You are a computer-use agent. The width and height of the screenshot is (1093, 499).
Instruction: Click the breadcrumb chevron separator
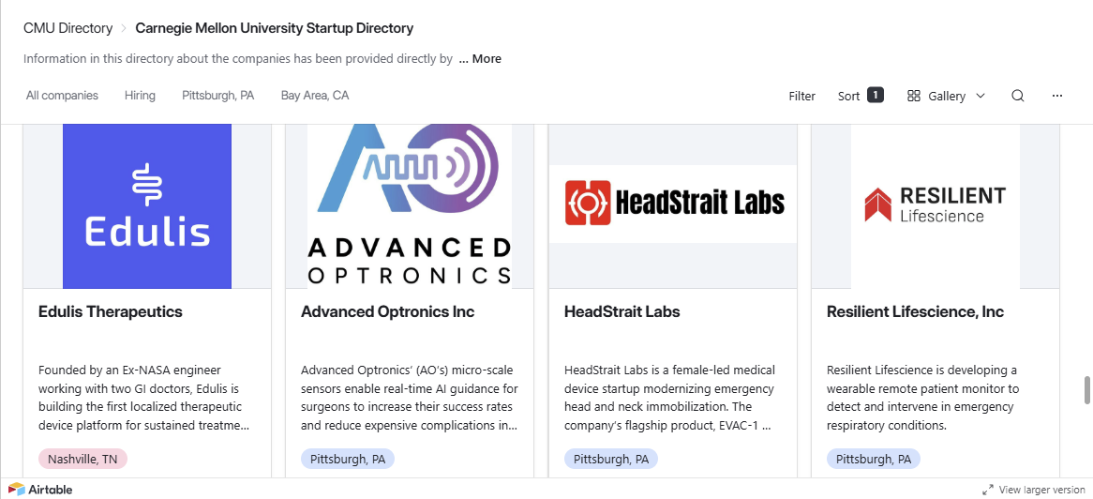click(124, 28)
